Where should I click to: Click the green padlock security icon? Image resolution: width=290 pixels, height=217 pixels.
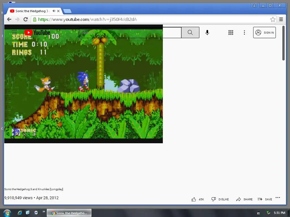(x=35, y=19)
